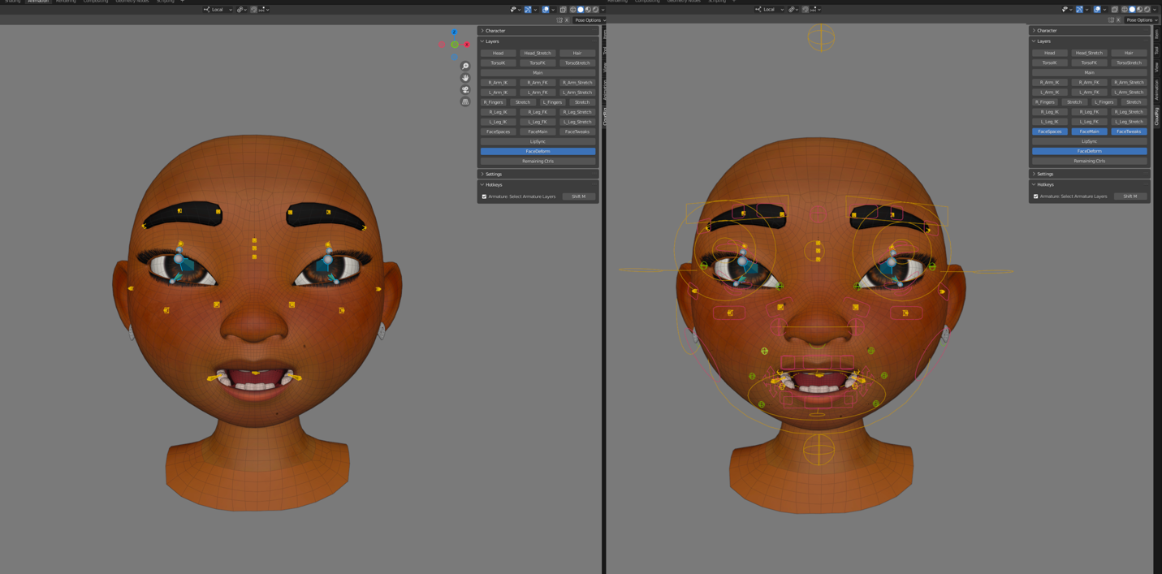The image size is (1162, 574).
Task: Enable Rendered viewport shading mode
Action: point(595,9)
